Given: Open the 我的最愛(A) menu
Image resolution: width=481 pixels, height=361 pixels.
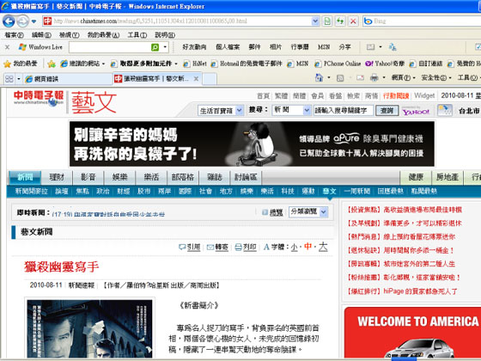Looking at the screenshot, I should click(103, 35).
